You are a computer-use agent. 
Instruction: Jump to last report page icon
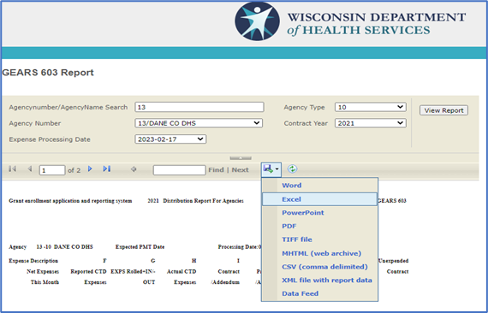pos(107,168)
